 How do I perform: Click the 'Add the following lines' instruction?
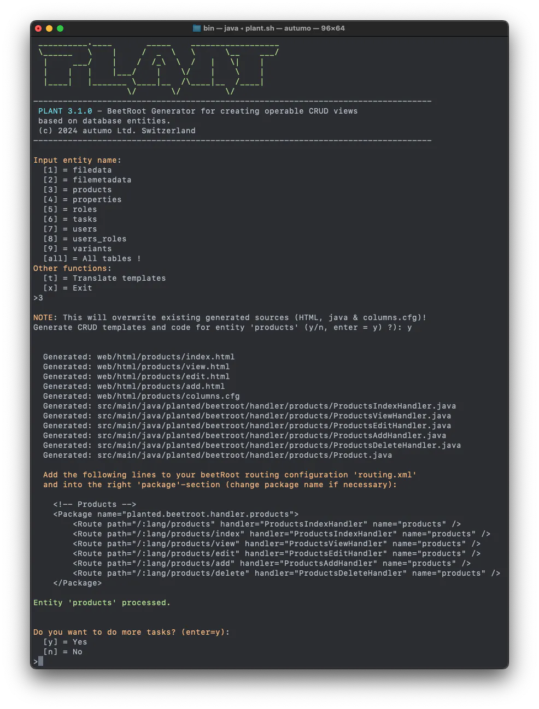tap(230, 475)
